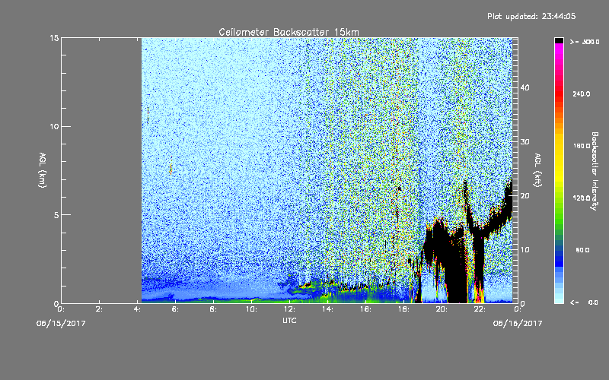Click the 5 km y-axis tick label

coord(56,215)
